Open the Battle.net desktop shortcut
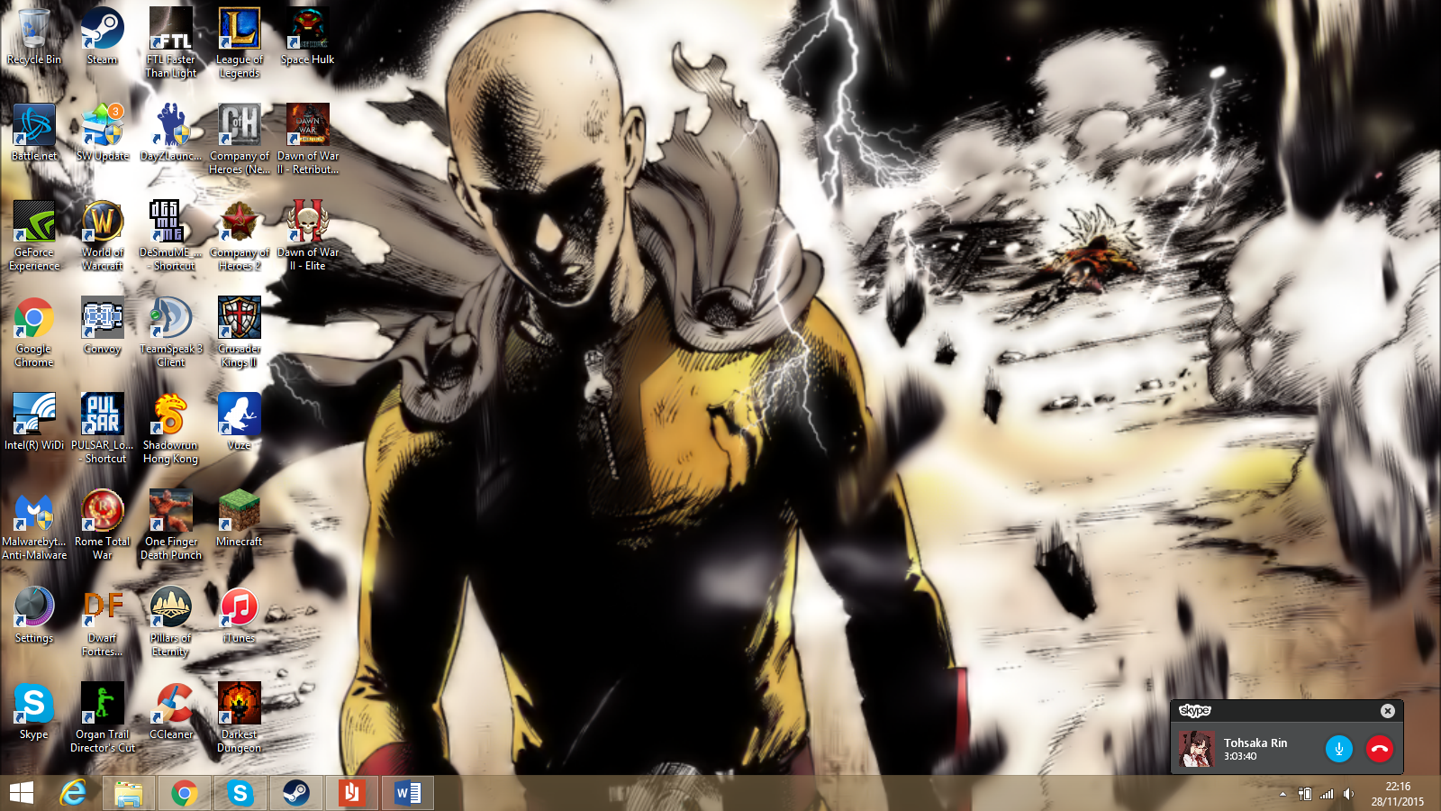Viewport: 1441px width, 811px height. click(x=34, y=132)
